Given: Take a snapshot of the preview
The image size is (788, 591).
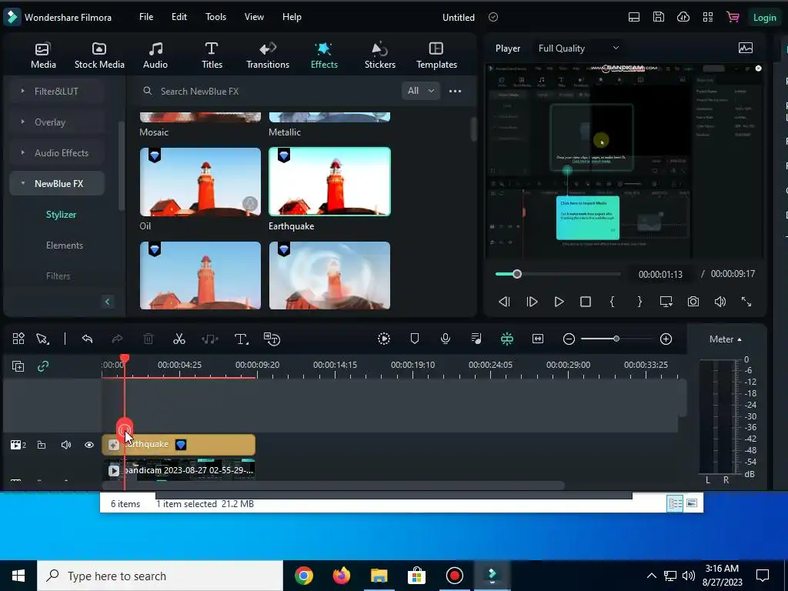Looking at the screenshot, I should [693, 302].
